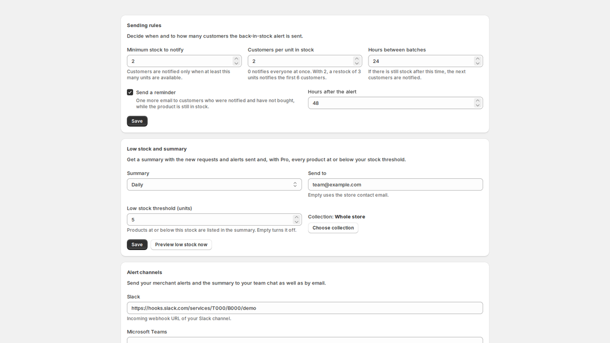610x343 pixels.
Task: Click 'Products at or below this stock' help text
Action: (211, 230)
